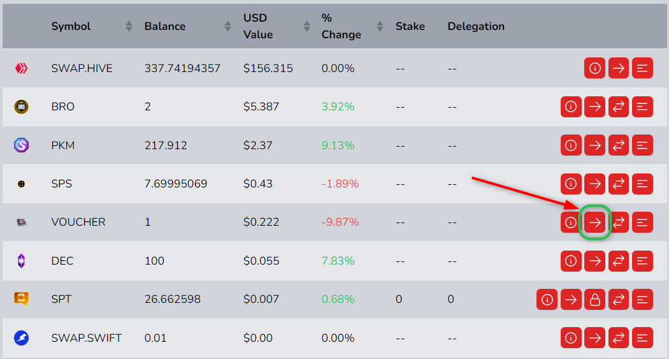The image size is (669, 359).
Task: Click the VOUCHER token logo
Action: click(x=21, y=223)
